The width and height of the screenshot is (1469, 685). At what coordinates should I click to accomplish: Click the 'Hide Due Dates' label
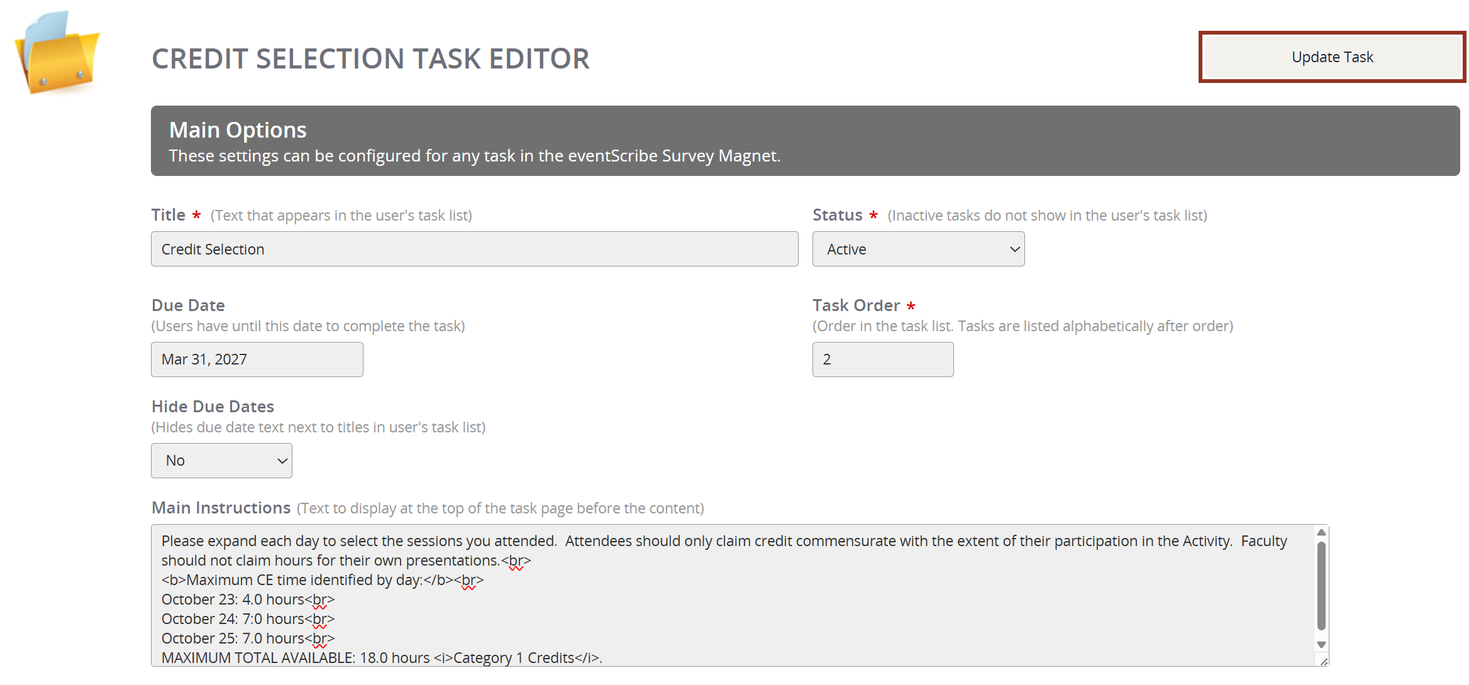[213, 407]
